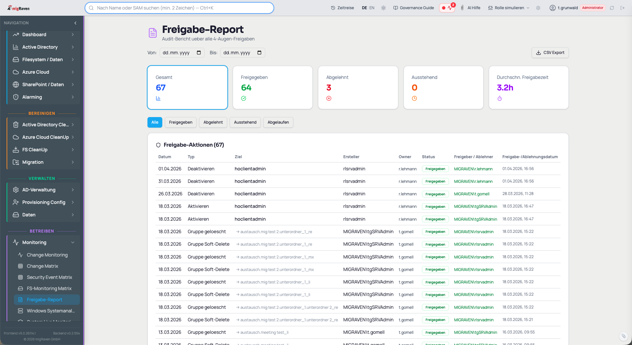Click the CSV Export button
632x345 pixels.
tap(550, 53)
